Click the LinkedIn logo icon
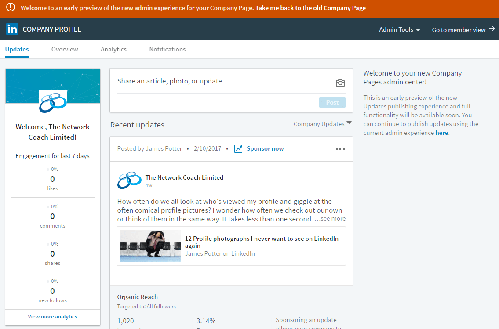This screenshot has height=329, width=499. pos(12,29)
